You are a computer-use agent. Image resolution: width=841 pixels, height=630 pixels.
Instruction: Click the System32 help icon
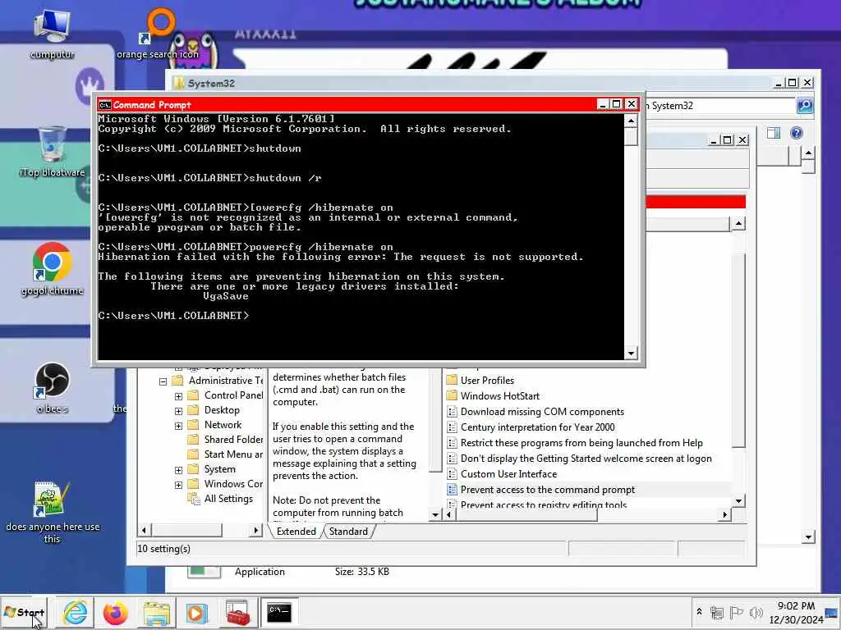797,133
